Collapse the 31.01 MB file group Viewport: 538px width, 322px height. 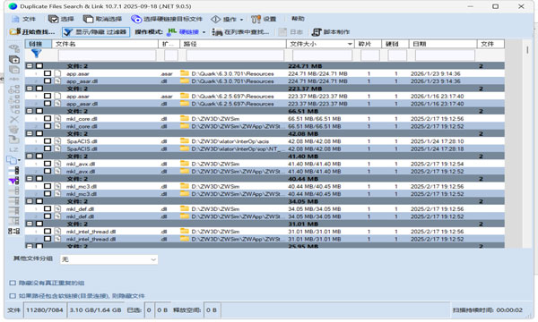tap(30, 224)
